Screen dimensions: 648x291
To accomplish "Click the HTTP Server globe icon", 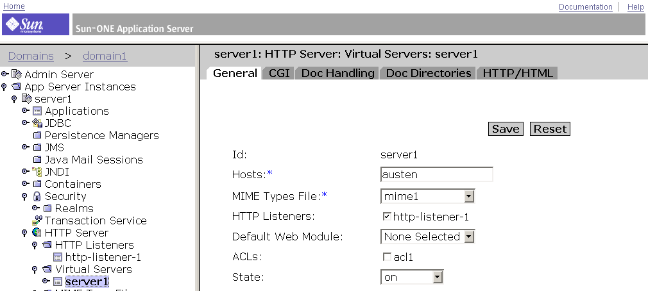I will pyautogui.click(x=37, y=233).
